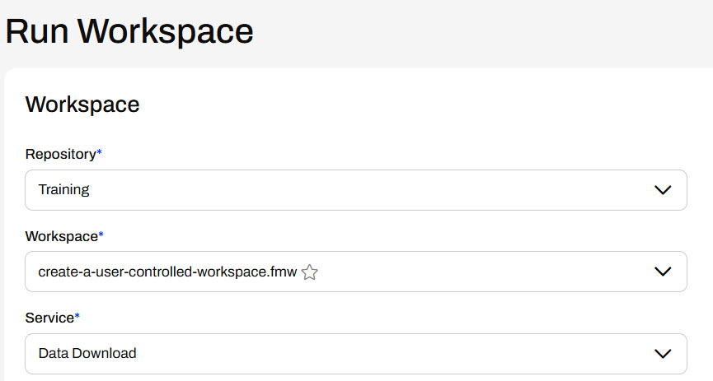The height and width of the screenshot is (381, 713).
Task: Click the Workspace field label above the dropdown
Action: 61,236
